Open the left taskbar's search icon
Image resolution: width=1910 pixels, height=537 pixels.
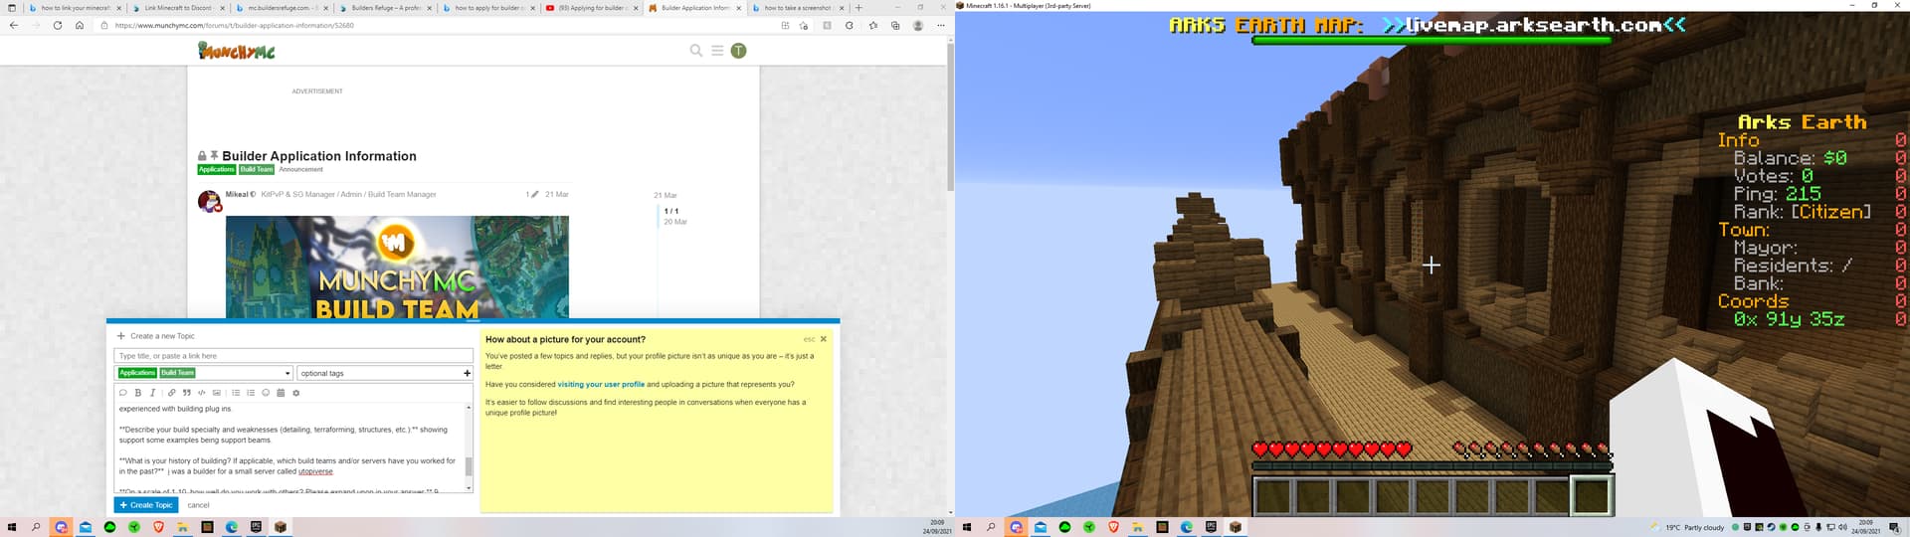(x=36, y=527)
